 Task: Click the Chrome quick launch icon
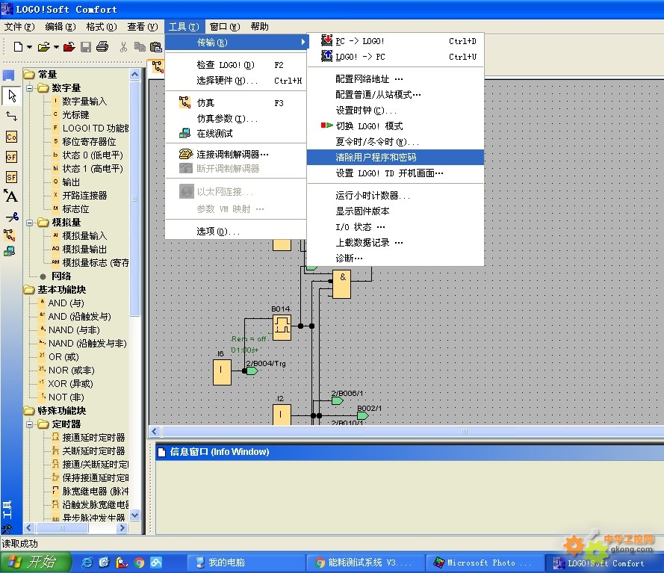(139, 563)
